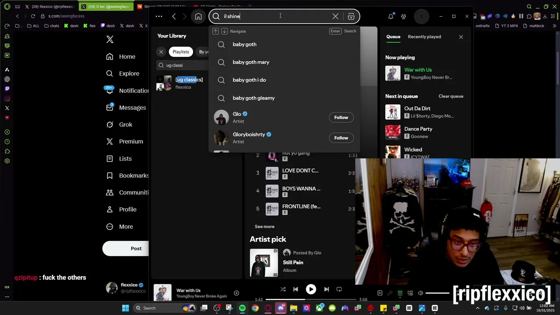Open the 'ALL' bookmark folder
This screenshot has height=315, width=560.
[33, 26]
